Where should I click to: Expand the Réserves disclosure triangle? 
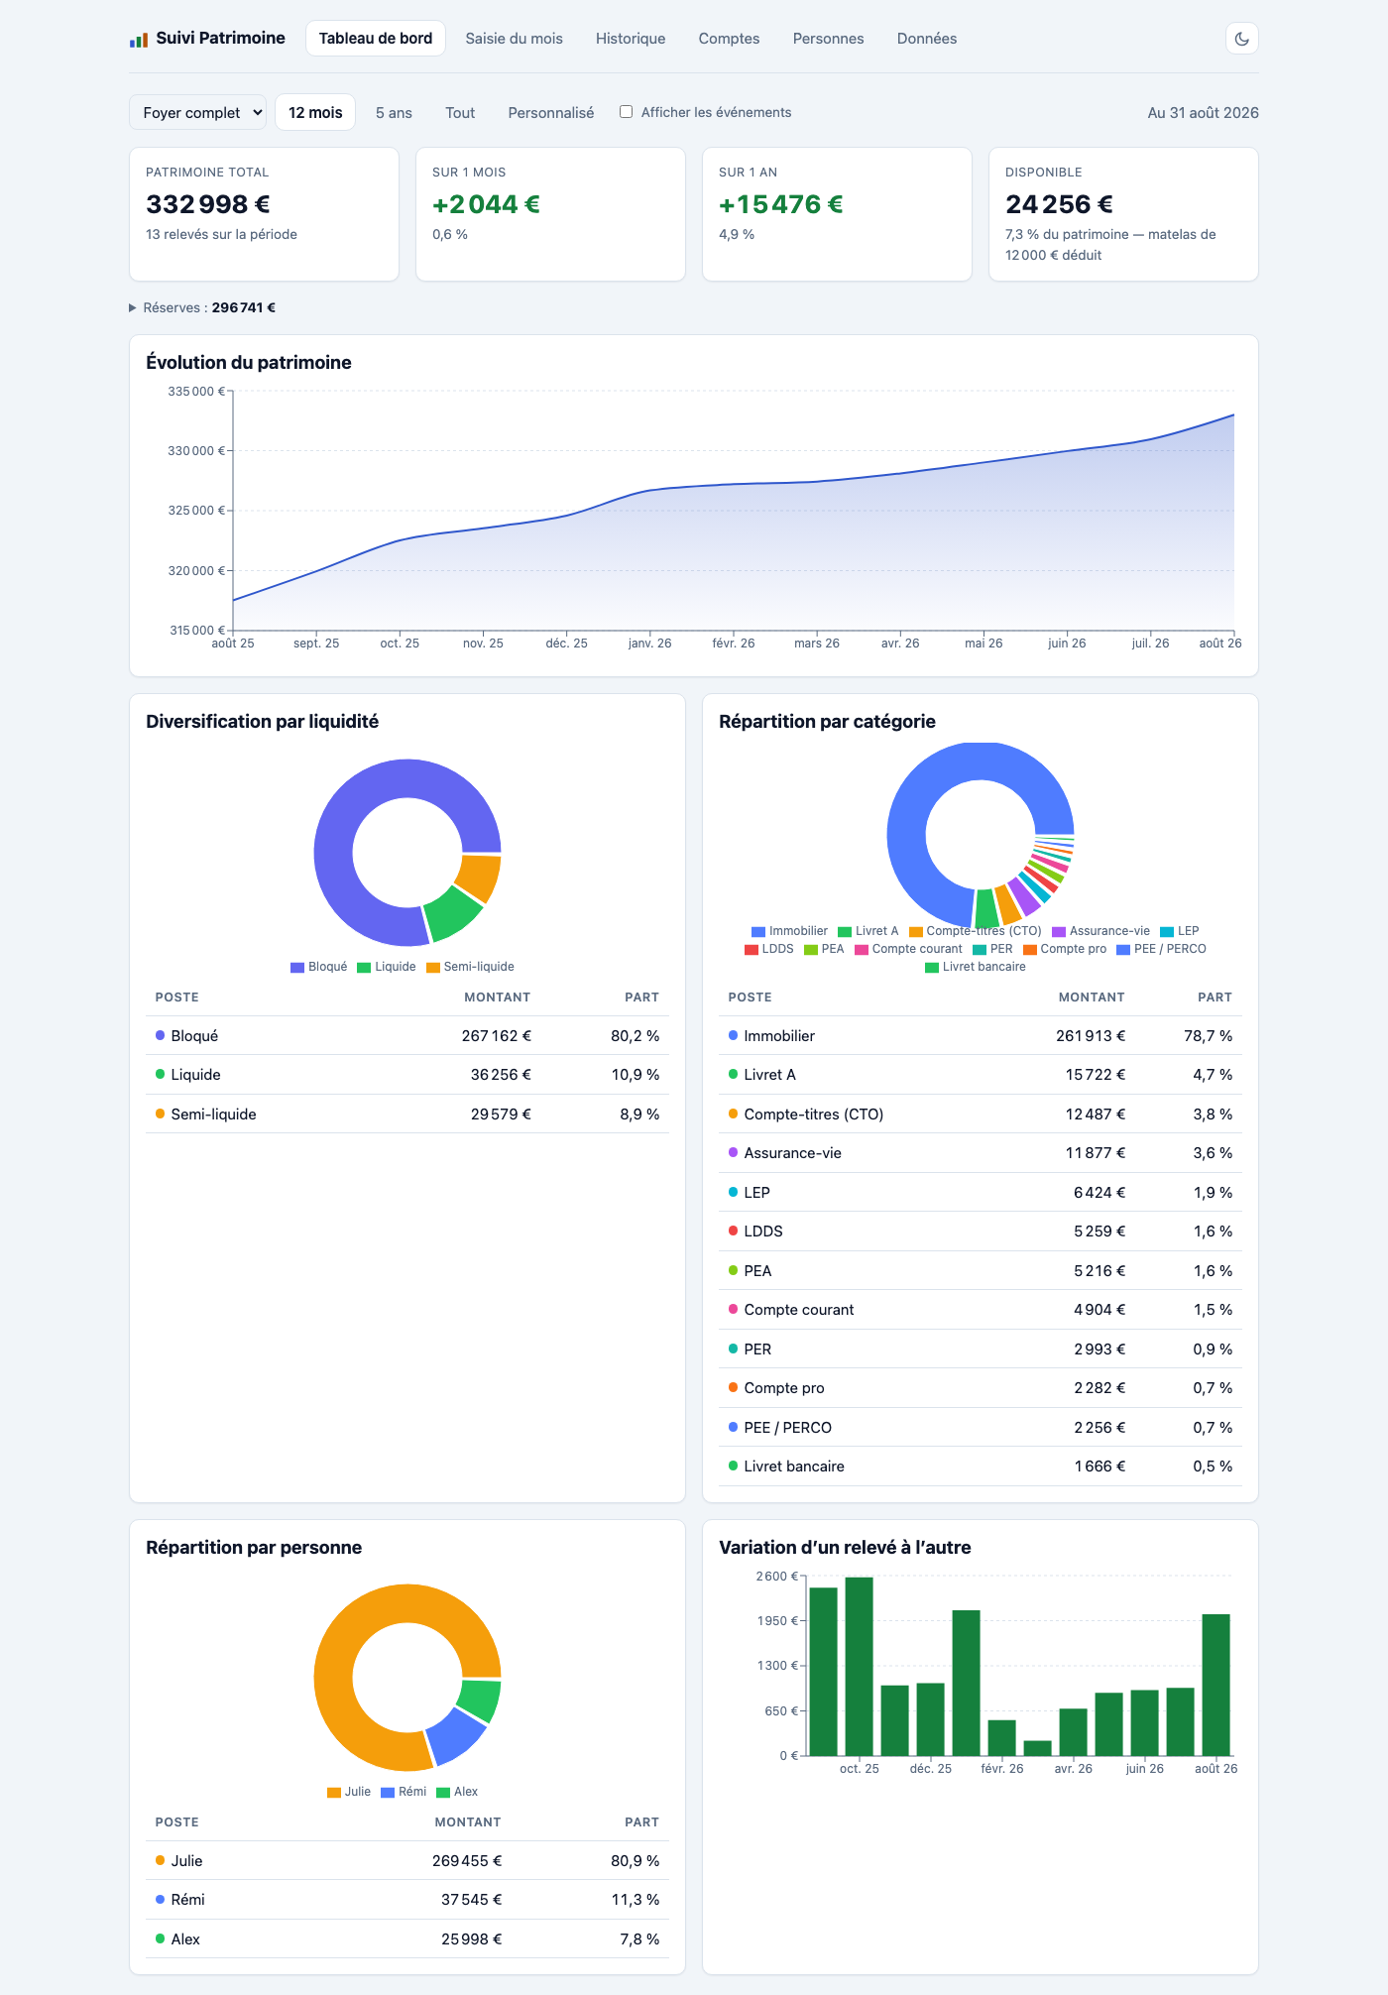133,308
